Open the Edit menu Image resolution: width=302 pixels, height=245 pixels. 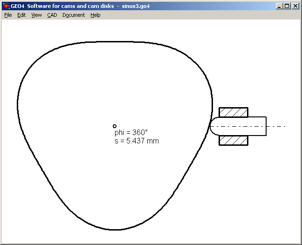pyautogui.click(x=21, y=15)
